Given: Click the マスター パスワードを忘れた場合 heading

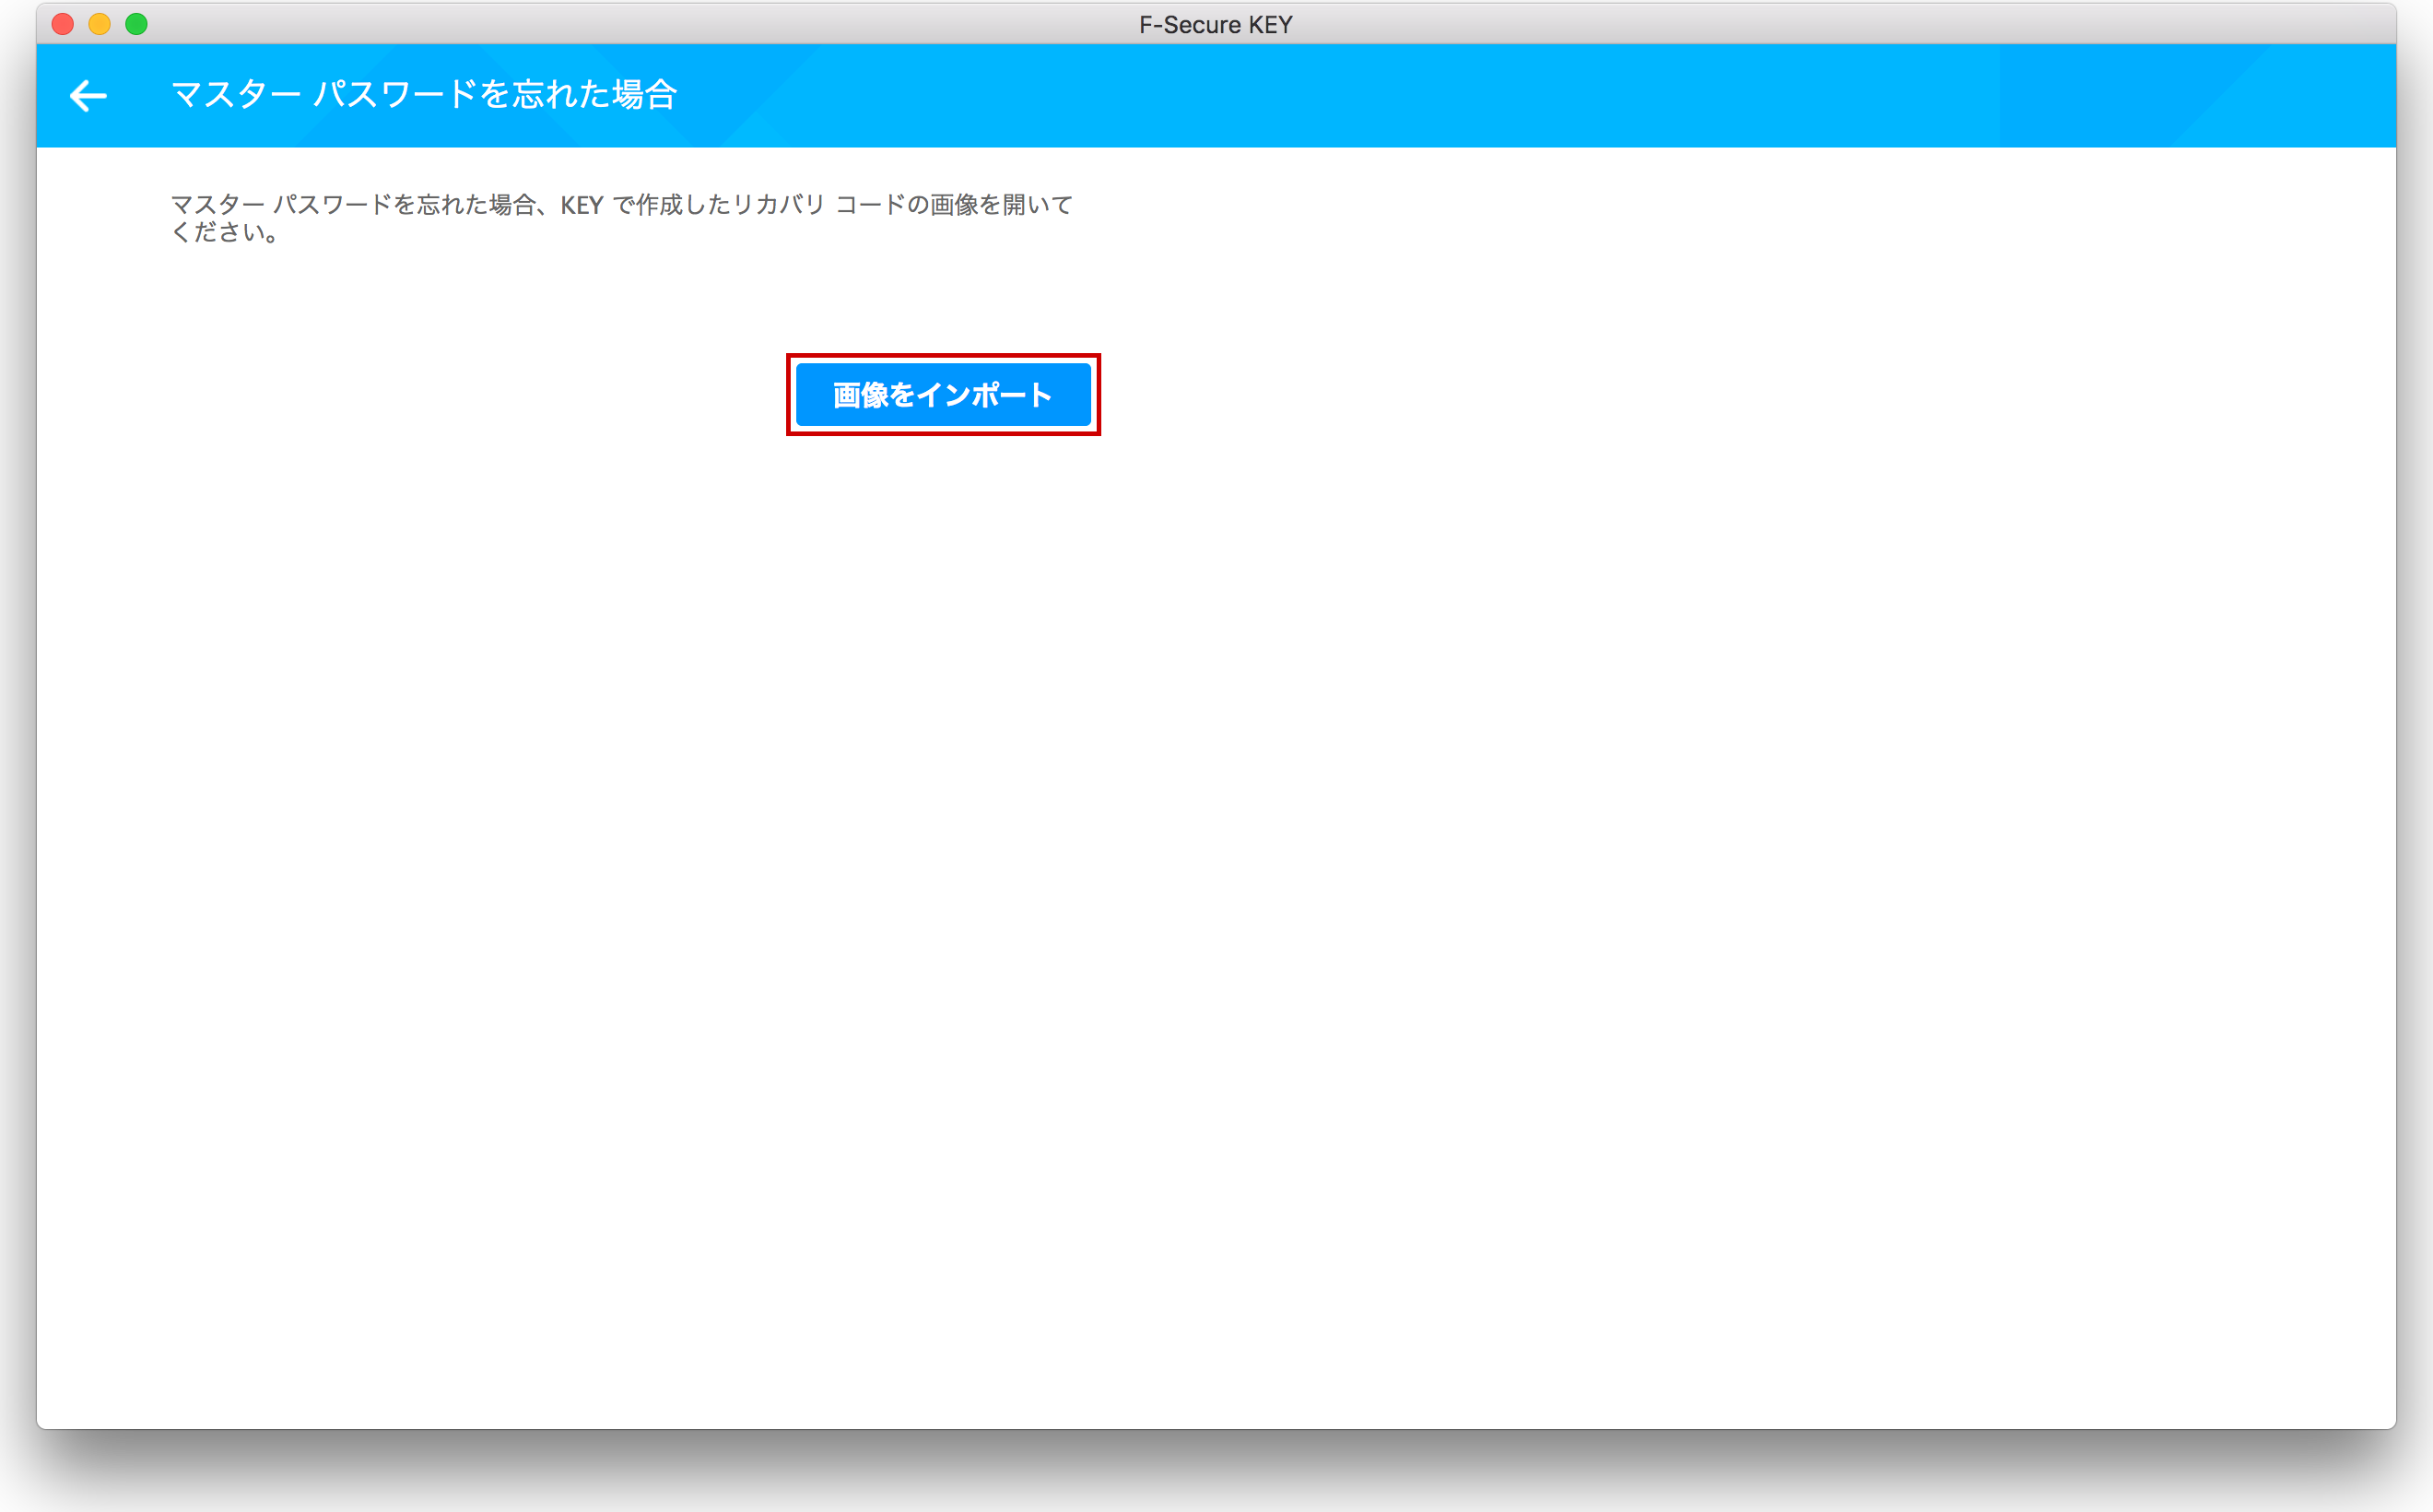Looking at the screenshot, I should pos(424,95).
